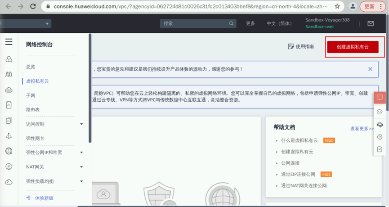The width and height of the screenshot is (389, 207).
Task: Reload the page with refresh icon
Action: click(x=33, y=6)
